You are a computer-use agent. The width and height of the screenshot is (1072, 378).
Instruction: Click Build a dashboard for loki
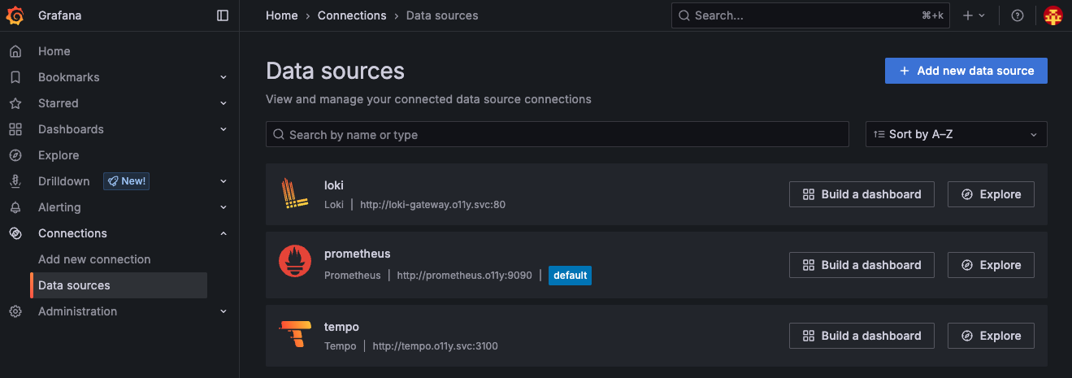tap(862, 194)
